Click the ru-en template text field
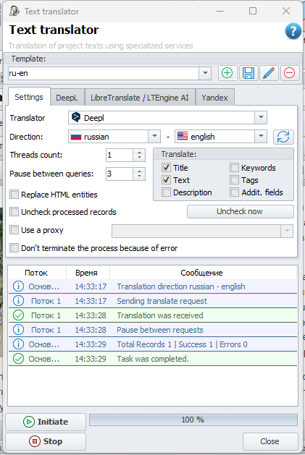This screenshot has width=305, height=455. coord(104,73)
